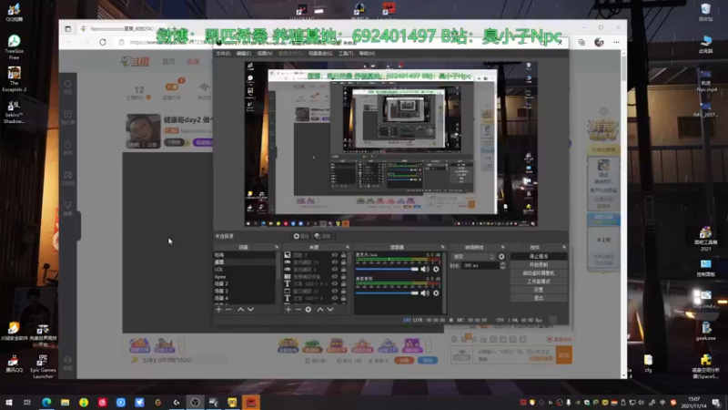
Task: Click 开始录制 button
Action: [539, 265]
